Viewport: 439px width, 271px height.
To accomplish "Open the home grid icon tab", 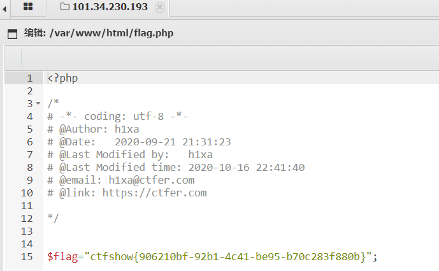I will click(x=28, y=7).
